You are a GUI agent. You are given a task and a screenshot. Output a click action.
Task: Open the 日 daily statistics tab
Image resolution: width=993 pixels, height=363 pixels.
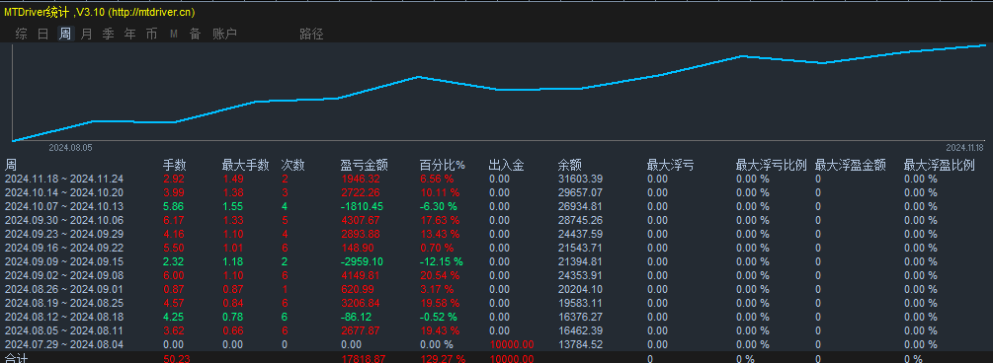click(x=43, y=35)
